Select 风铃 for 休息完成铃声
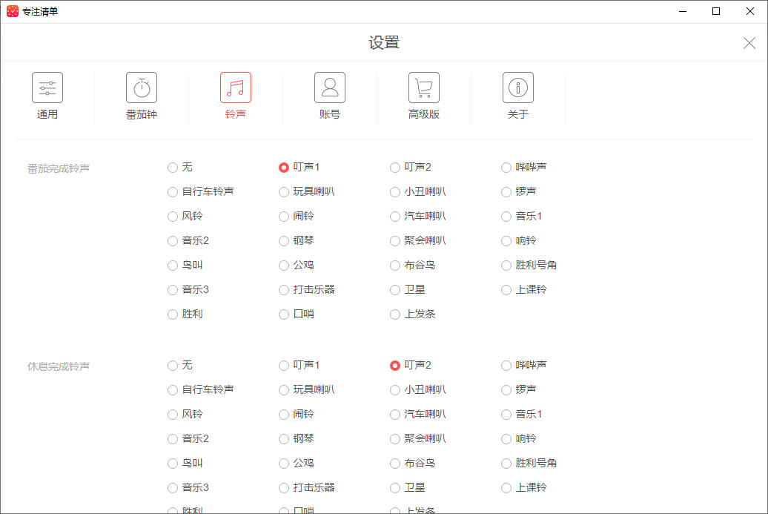The height and width of the screenshot is (514, 768). [x=173, y=415]
